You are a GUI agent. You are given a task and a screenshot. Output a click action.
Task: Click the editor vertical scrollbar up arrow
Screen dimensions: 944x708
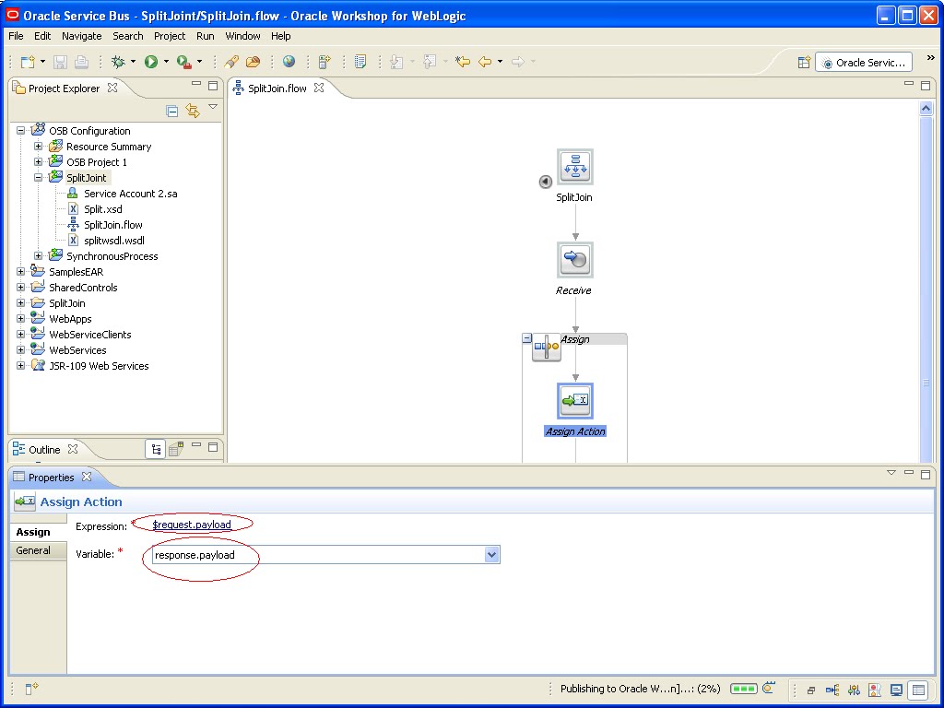click(926, 109)
